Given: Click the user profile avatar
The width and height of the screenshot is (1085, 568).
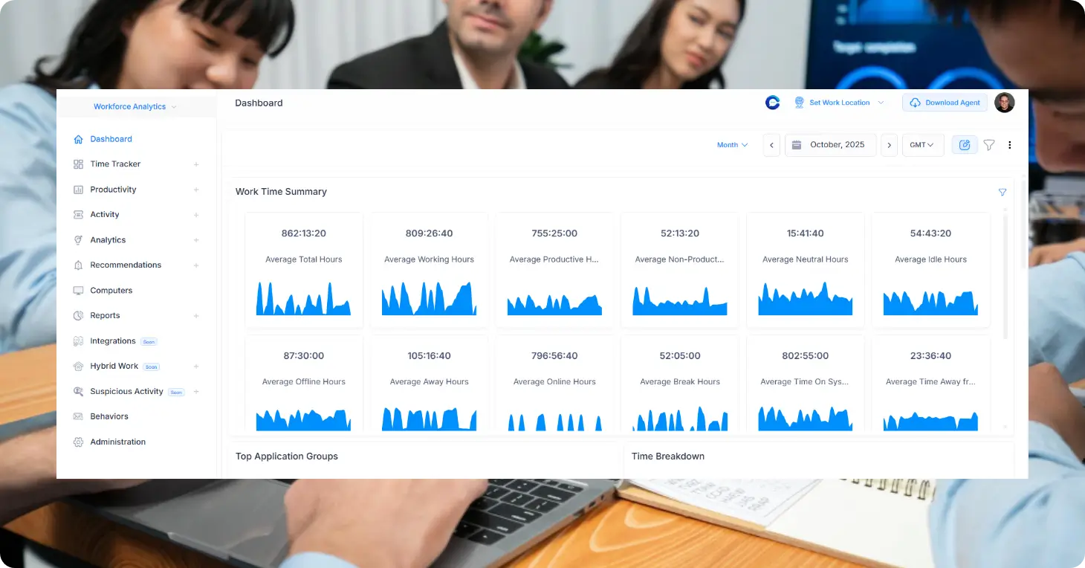Looking at the screenshot, I should pos(1004,103).
